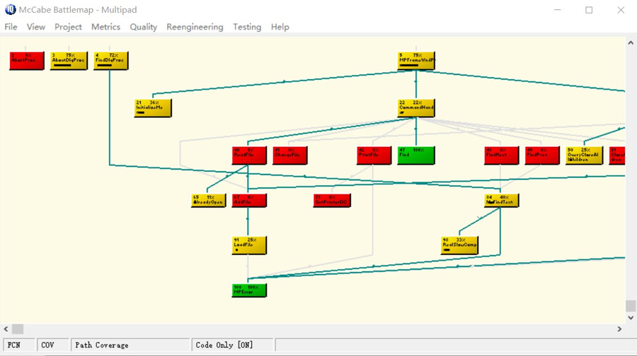The width and height of the screenshot is (637, 356).
Task: Select the QueryCloseAllChildren node numbered 50
Action: [x=584, y=155]
